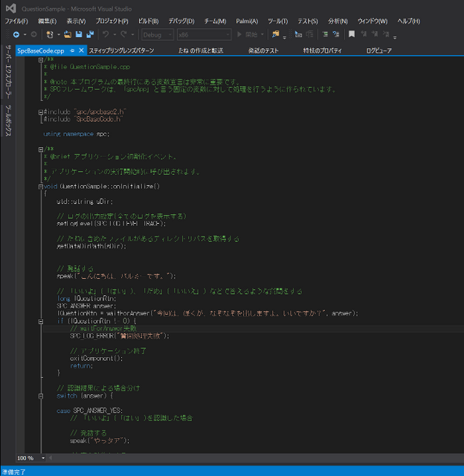Open the ビルド(B) menu
The width and height of the screenshot is (464, 476).
tap(148, 21)
